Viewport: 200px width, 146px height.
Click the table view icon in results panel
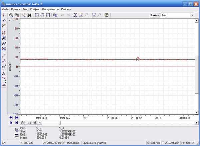pyautogui.click(x=17, y=135)
